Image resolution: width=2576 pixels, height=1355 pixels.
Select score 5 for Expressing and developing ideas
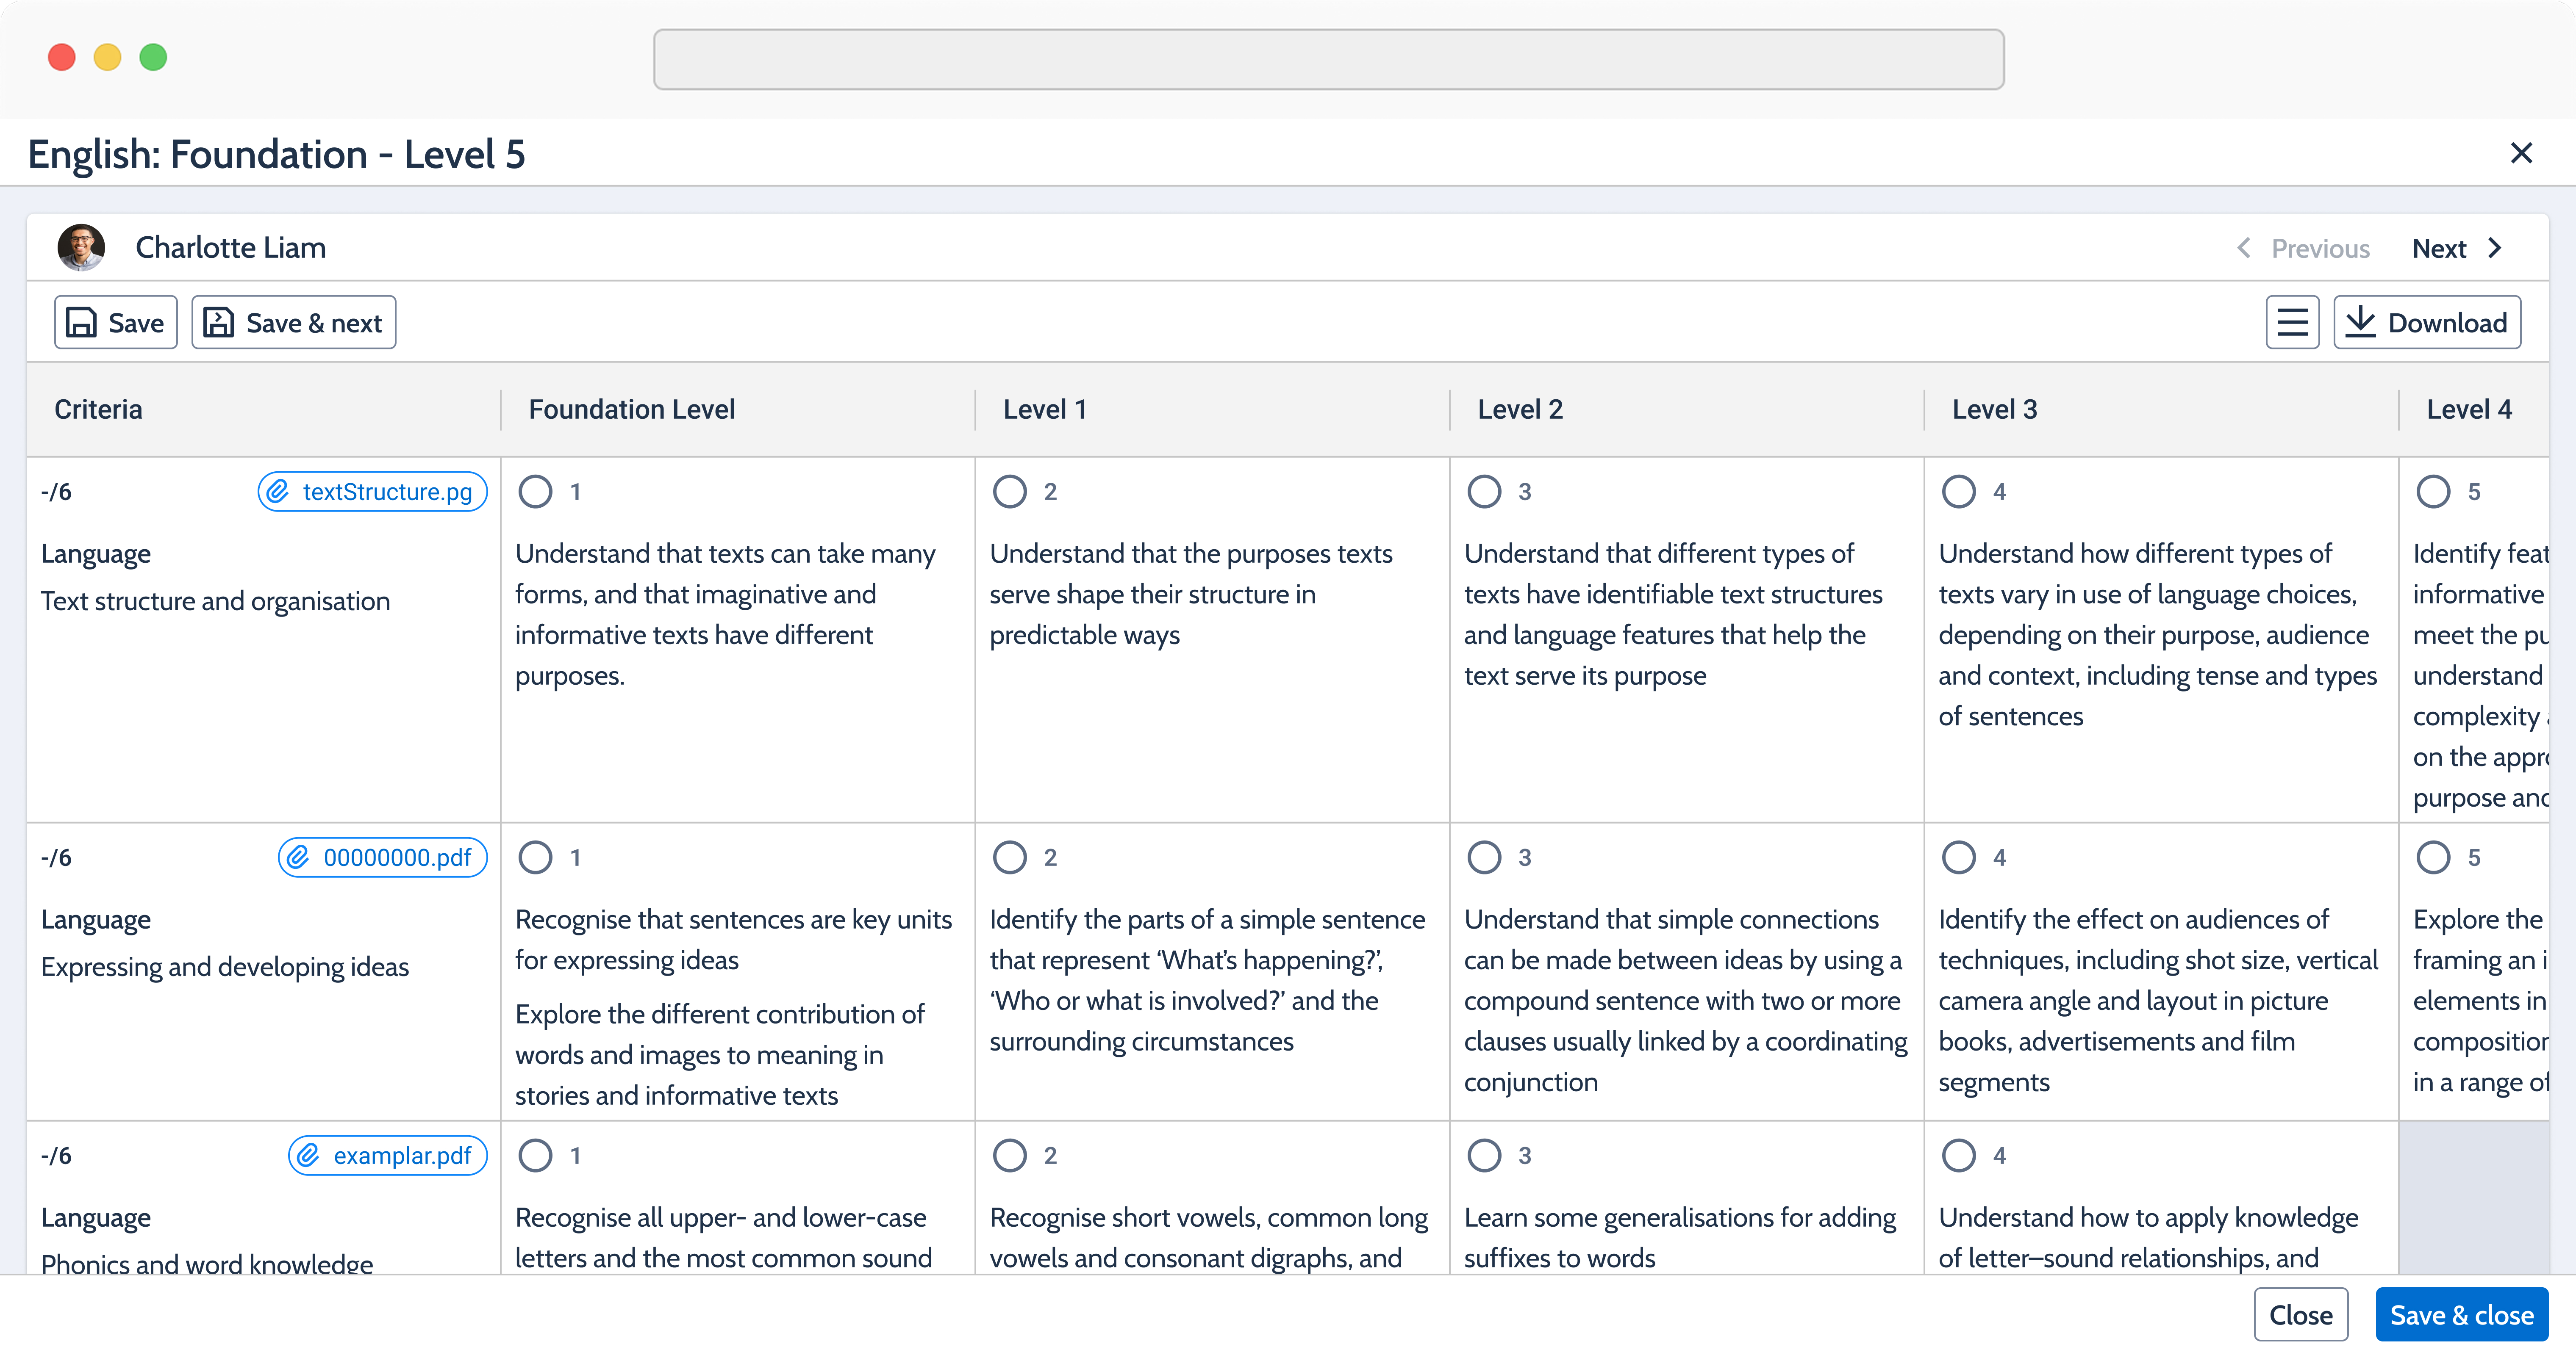tap(2433, 857)
